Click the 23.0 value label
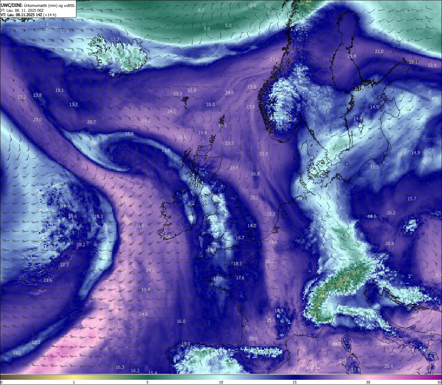 [x=37, y=120]
